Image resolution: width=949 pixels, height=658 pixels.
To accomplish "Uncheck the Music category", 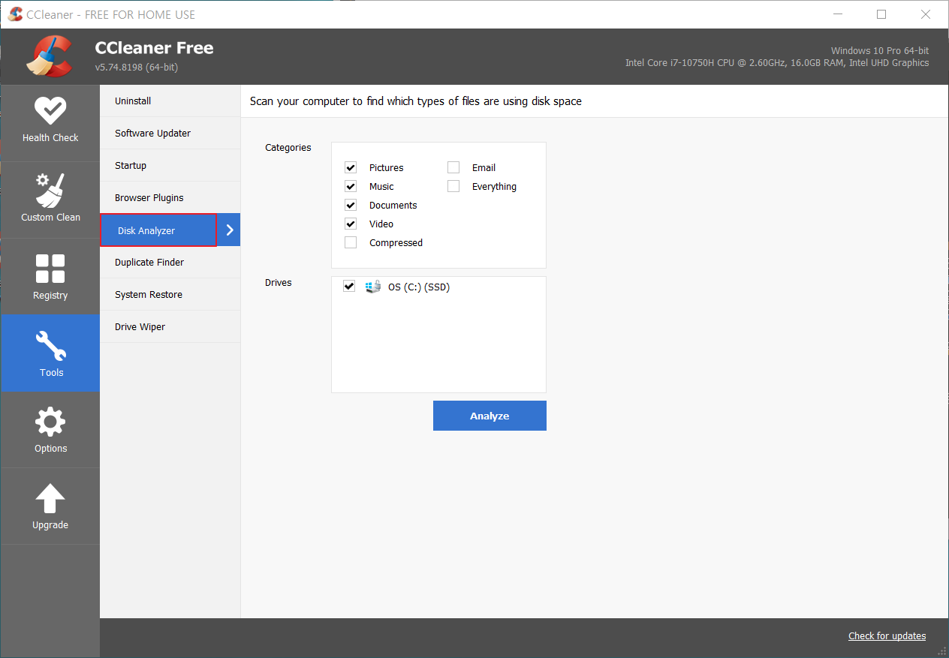I will (351, 186).
